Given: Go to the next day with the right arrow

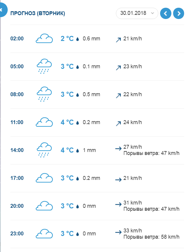Looking at the screenshot, I should click(179, 13).
